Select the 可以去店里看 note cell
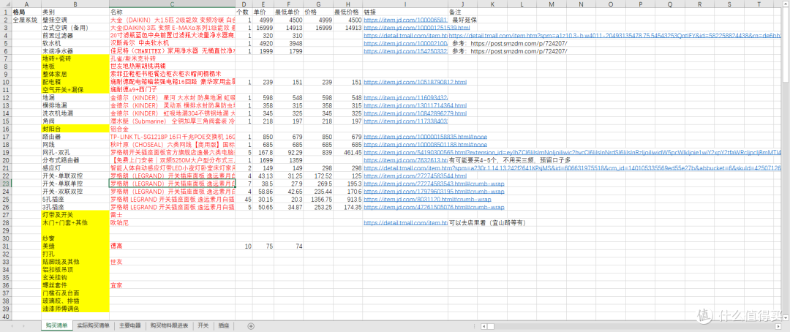Screen dimensions: 790x332 point(487,223)
